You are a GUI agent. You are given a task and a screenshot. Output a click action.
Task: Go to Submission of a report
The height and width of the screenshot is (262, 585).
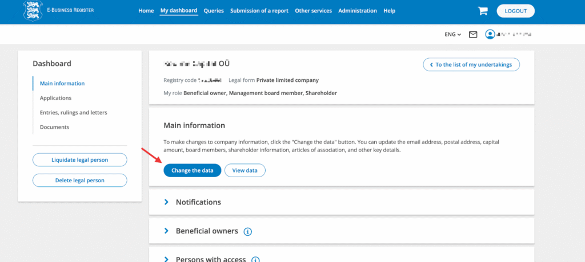259,11
